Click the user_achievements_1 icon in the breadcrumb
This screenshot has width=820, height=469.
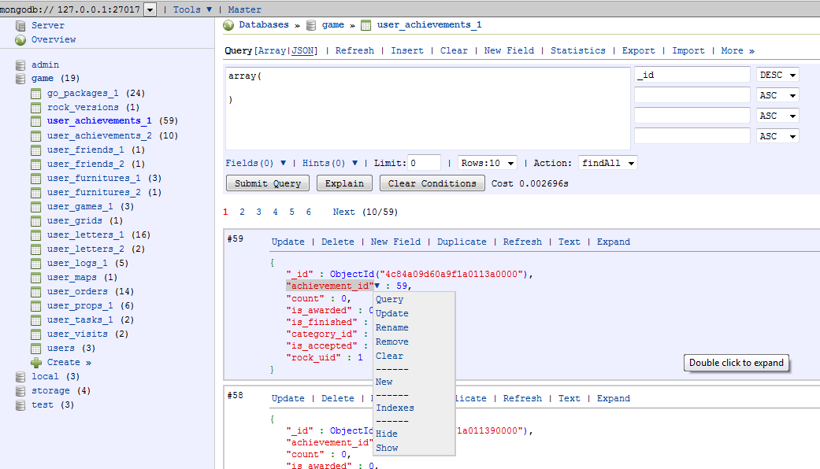click(x=365, y=24)
